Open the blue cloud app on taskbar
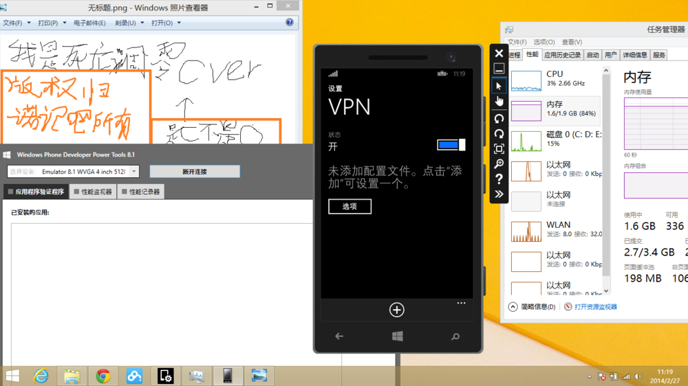The width and height of the screenshot is (688, 386). click(x=134, y=376)
